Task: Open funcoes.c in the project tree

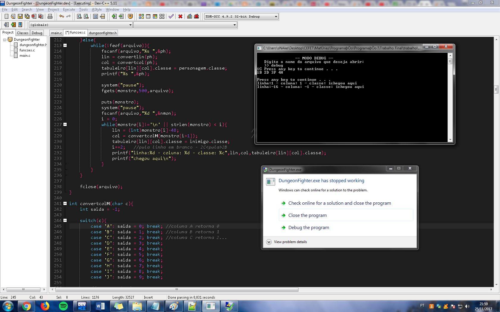Action: pyautogui.click(x=27, y=50)
